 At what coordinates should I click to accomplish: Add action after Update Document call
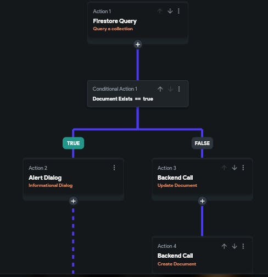202,201
